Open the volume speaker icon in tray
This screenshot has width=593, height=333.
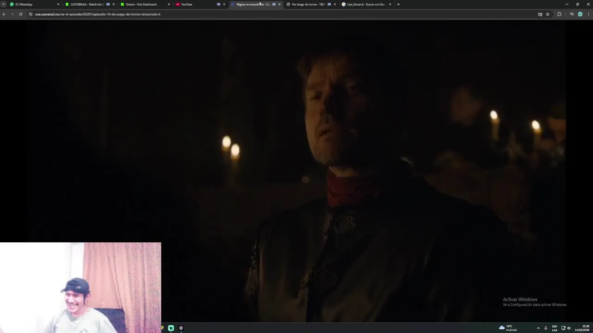click(569, 328)
